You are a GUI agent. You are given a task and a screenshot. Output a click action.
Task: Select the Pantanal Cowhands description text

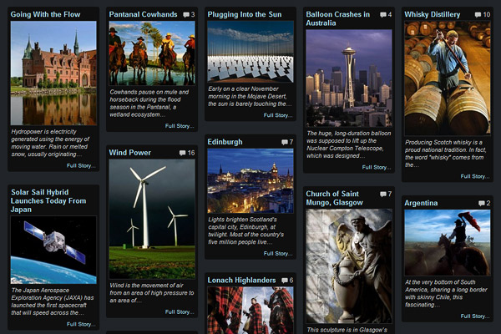pyautogui.click(x=149, y=104)
